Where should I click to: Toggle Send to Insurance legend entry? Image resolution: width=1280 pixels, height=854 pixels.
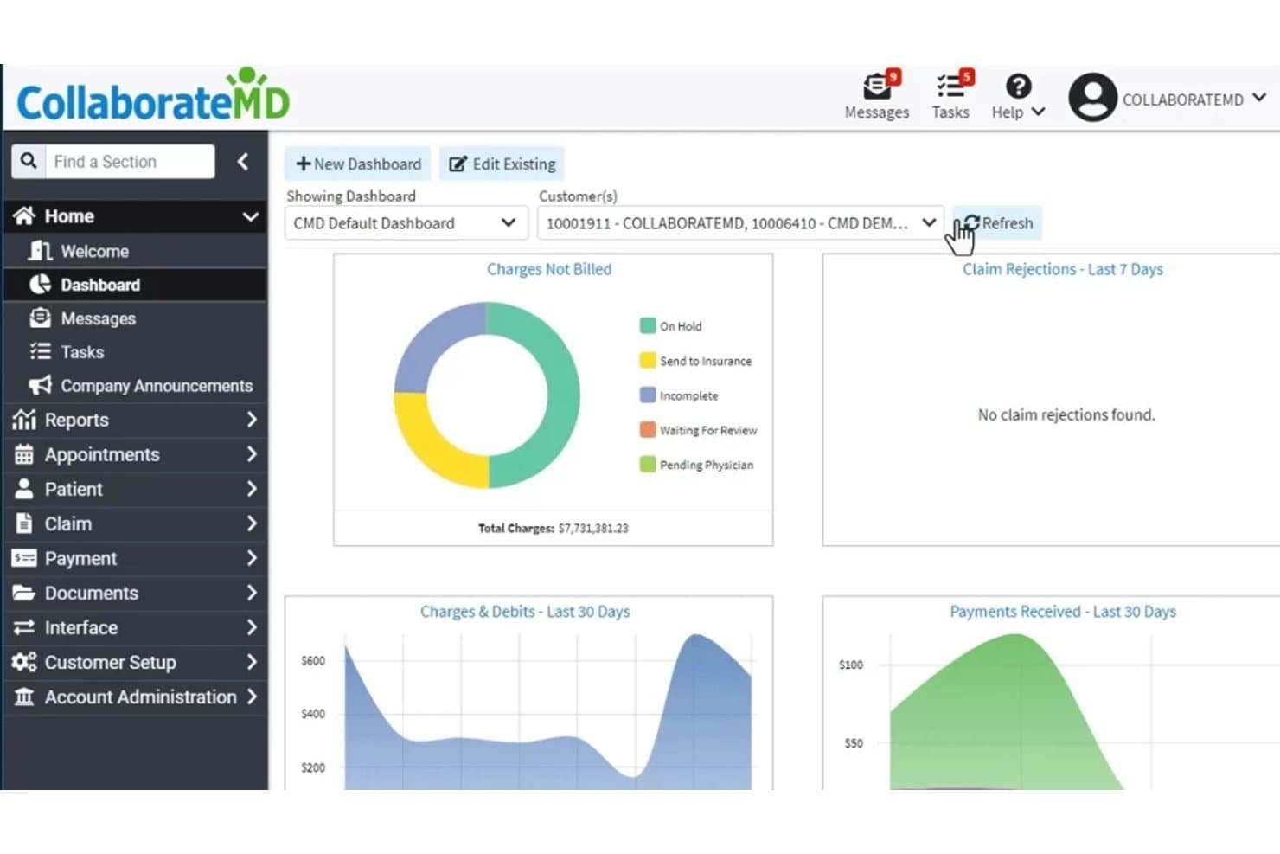click(x=695, y=361)
